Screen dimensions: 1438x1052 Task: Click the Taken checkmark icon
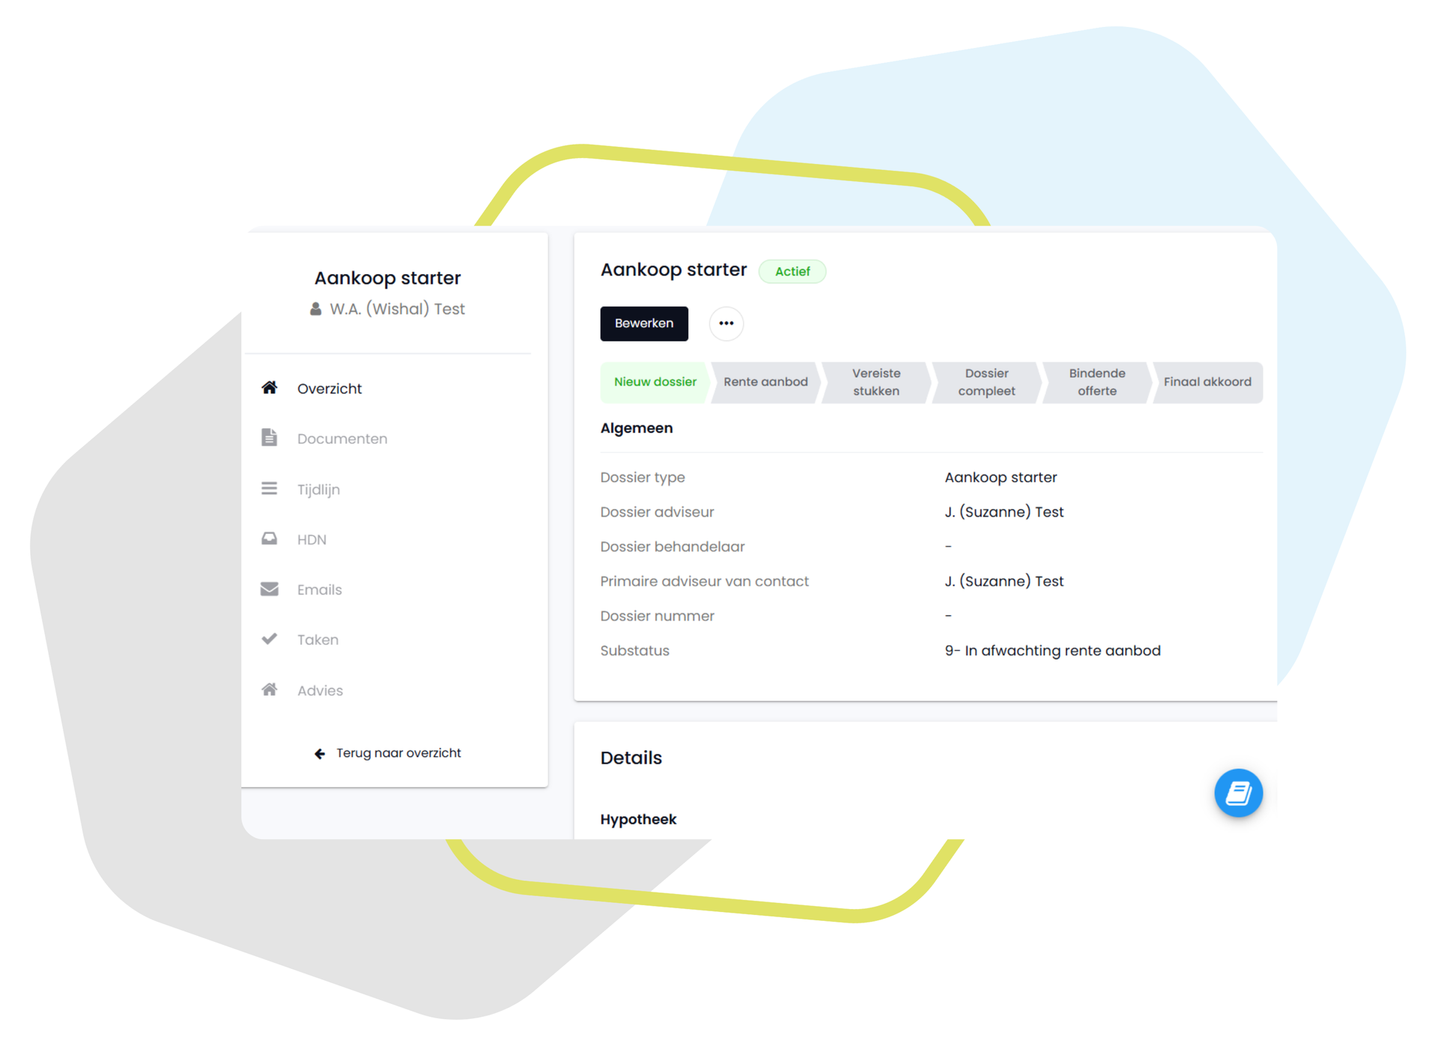270,639
